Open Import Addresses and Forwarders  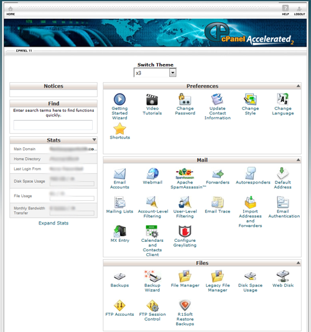pos(250,212)
